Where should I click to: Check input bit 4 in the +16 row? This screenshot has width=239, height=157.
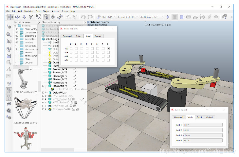pyautogui.click(x=87, y=56)
